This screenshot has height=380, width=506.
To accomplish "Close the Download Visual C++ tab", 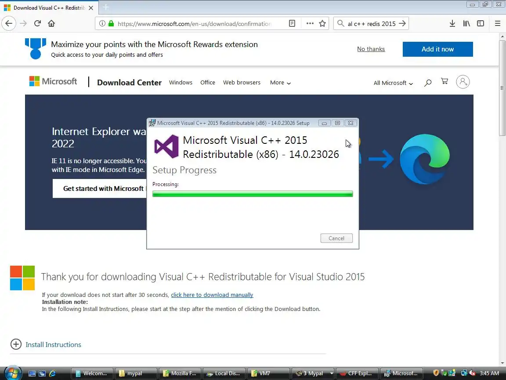I will [x=91, y=8].
